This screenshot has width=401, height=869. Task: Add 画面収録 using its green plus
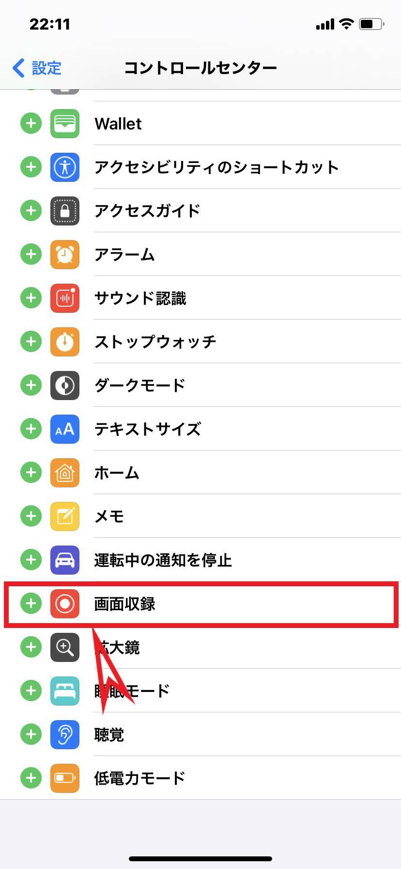(31, 604)
